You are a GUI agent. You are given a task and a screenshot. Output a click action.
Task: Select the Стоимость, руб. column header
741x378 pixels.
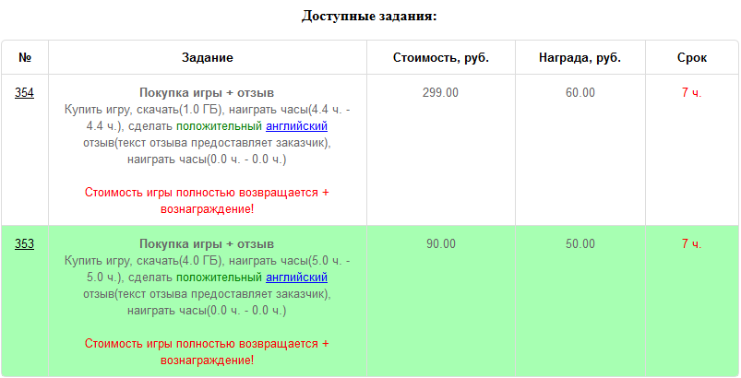[x=441, y=57]
